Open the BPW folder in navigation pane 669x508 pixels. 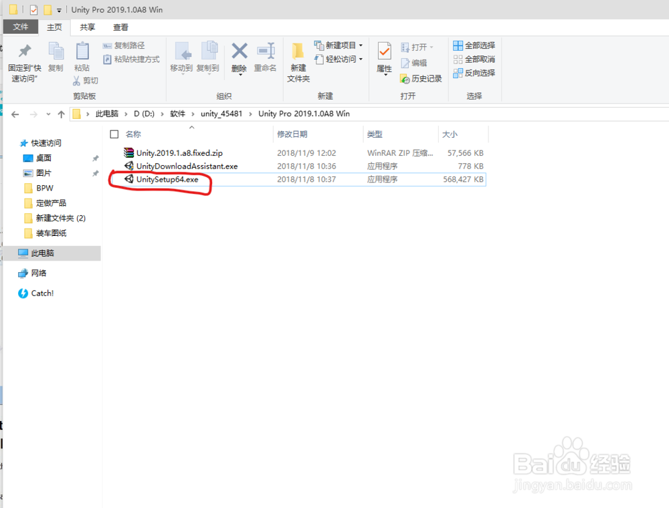39,188
